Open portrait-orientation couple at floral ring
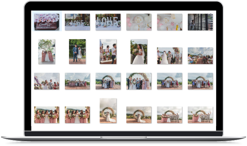The image size is (247, 146). coord(108,111)
